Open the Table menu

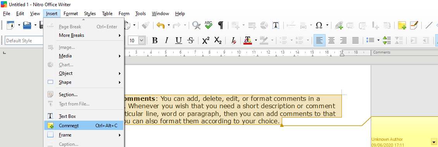tap(107, 14)
